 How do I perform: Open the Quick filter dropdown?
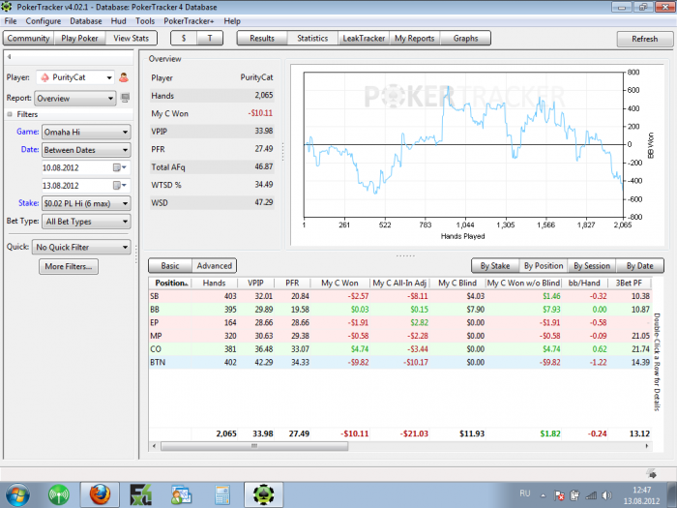coord(81,247)
